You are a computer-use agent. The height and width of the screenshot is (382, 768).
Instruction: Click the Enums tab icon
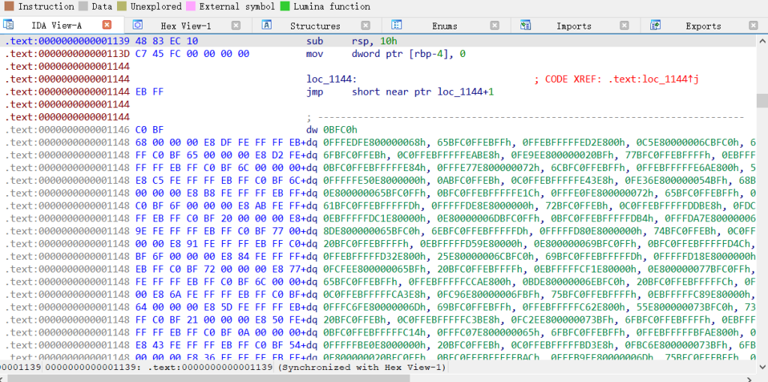397,26
